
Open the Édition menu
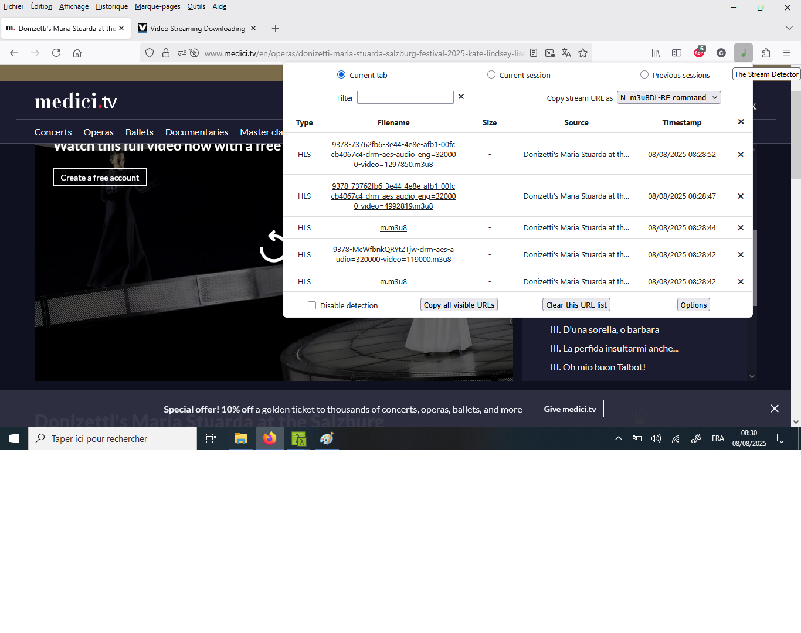pyautogui.click(x=42, y=6)
